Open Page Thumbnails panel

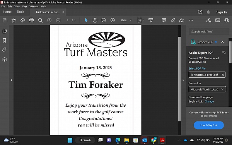pos(5,31)
